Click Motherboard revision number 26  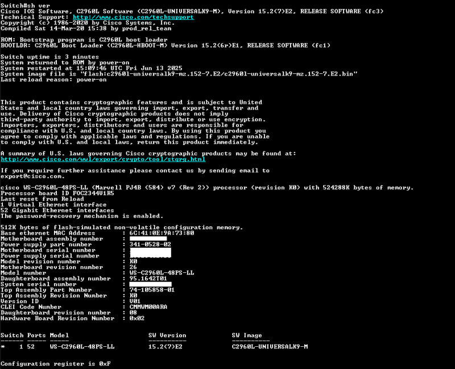click(133, 267)
